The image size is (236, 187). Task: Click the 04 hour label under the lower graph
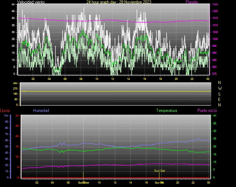point(52,183)
